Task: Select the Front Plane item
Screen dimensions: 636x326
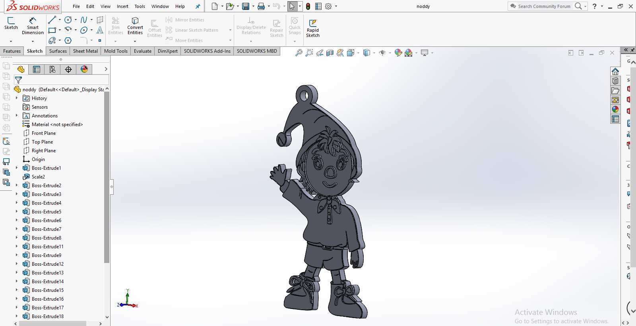Action: [44, 133]
